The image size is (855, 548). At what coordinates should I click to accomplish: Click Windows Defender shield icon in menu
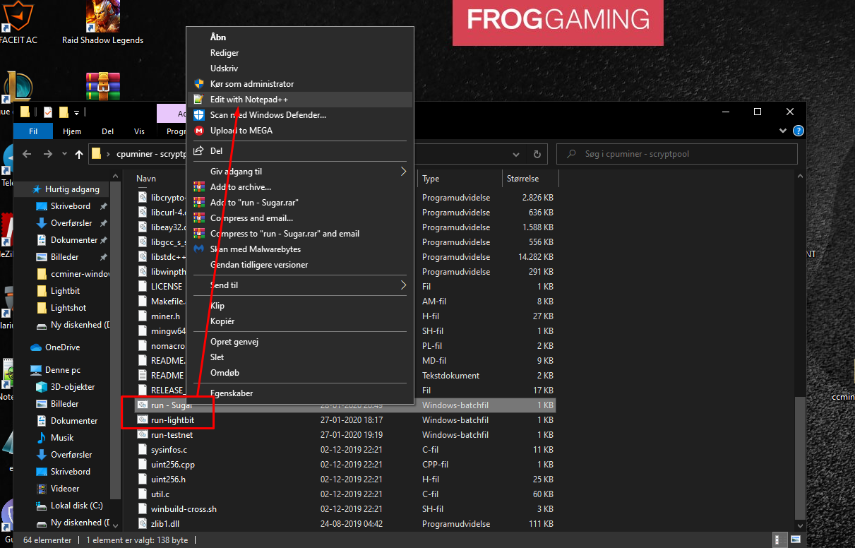(198, 115)
